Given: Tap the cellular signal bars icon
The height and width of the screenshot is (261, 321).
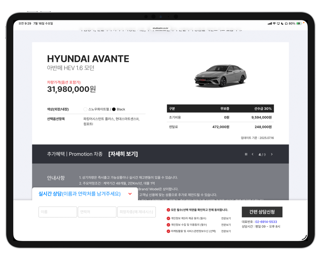Looking at the screenshot, I should [270, 24].
